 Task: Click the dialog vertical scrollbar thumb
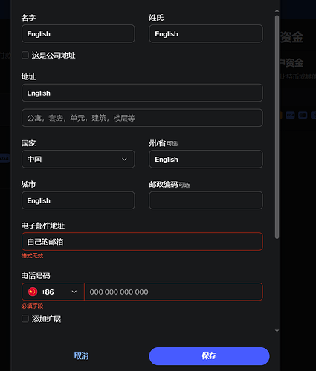pos(277,127)
